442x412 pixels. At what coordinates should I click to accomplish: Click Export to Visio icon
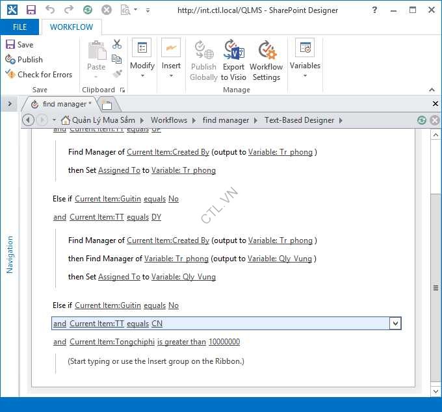233,60
